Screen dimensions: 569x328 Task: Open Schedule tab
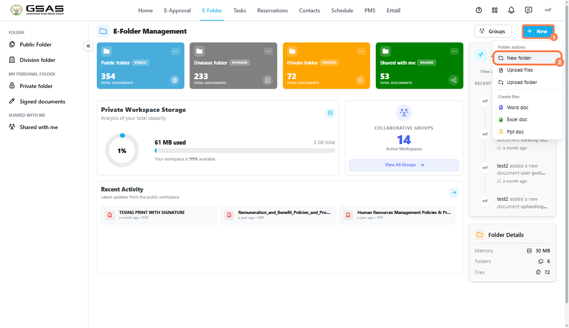click(x=342, y=11)
